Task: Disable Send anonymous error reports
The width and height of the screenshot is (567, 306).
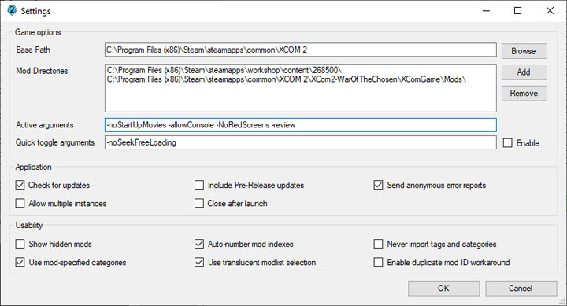Action: coord(378,186)
